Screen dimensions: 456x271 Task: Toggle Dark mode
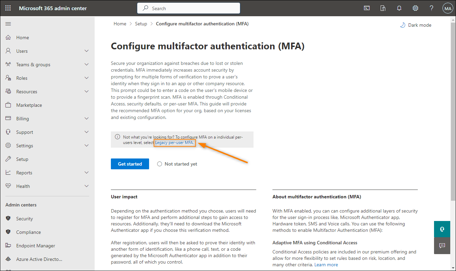(x=415, y=25)
